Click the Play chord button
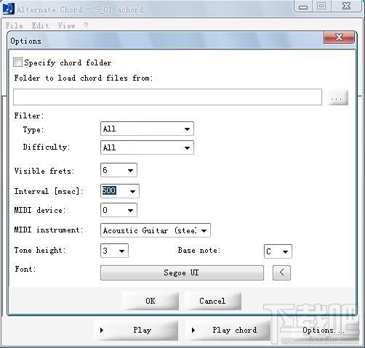 tap(228, 330)
